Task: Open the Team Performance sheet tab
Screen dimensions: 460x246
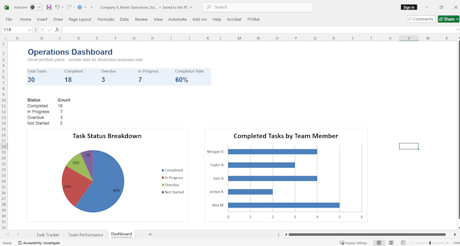Action: 86,235
